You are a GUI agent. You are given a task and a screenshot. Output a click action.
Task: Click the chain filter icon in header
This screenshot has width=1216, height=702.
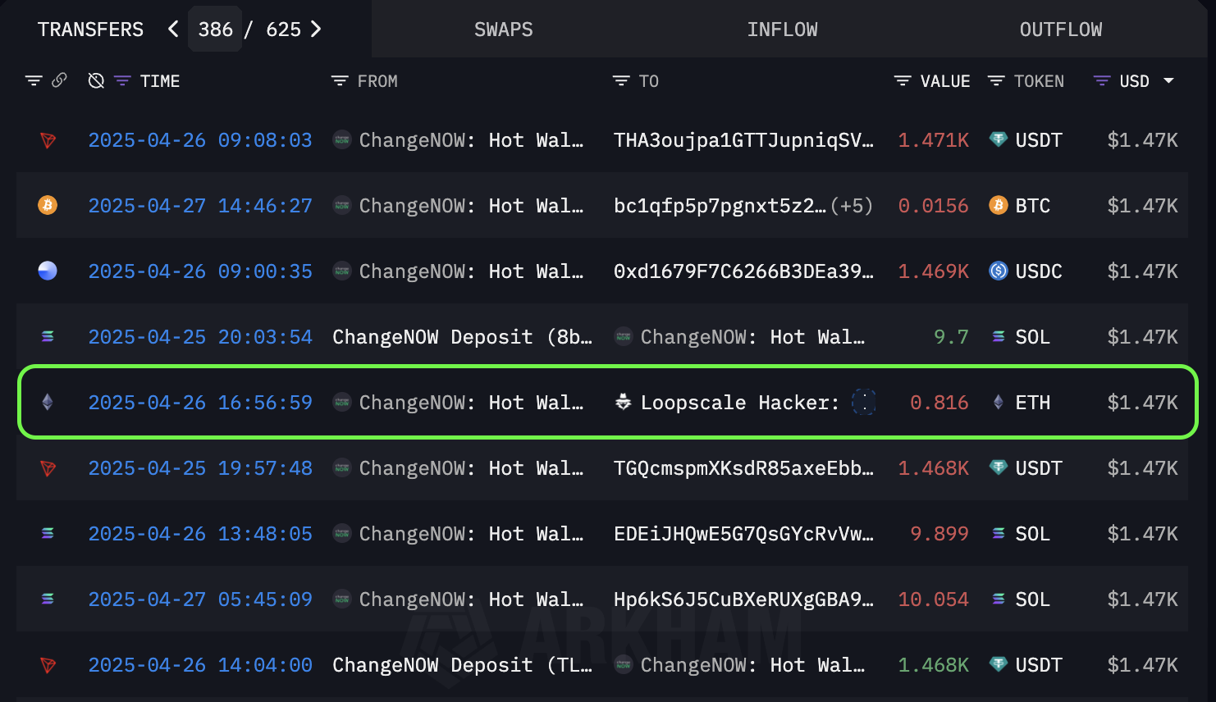click(x=34, y=81)
